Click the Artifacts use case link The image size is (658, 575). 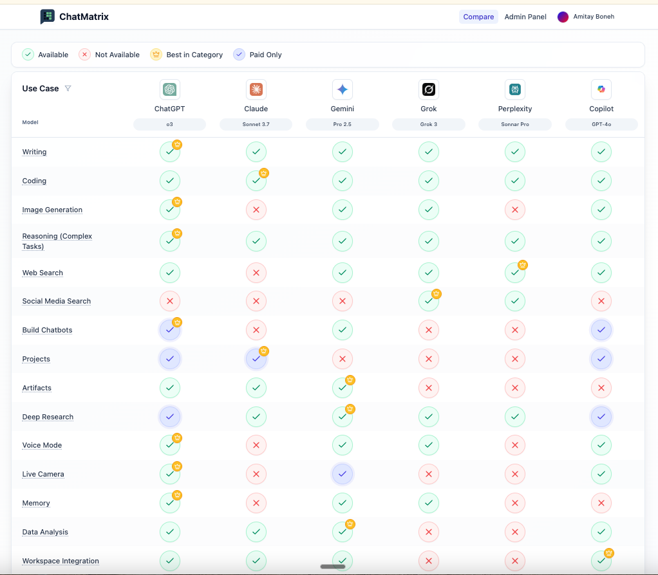(x=37, y=388)
